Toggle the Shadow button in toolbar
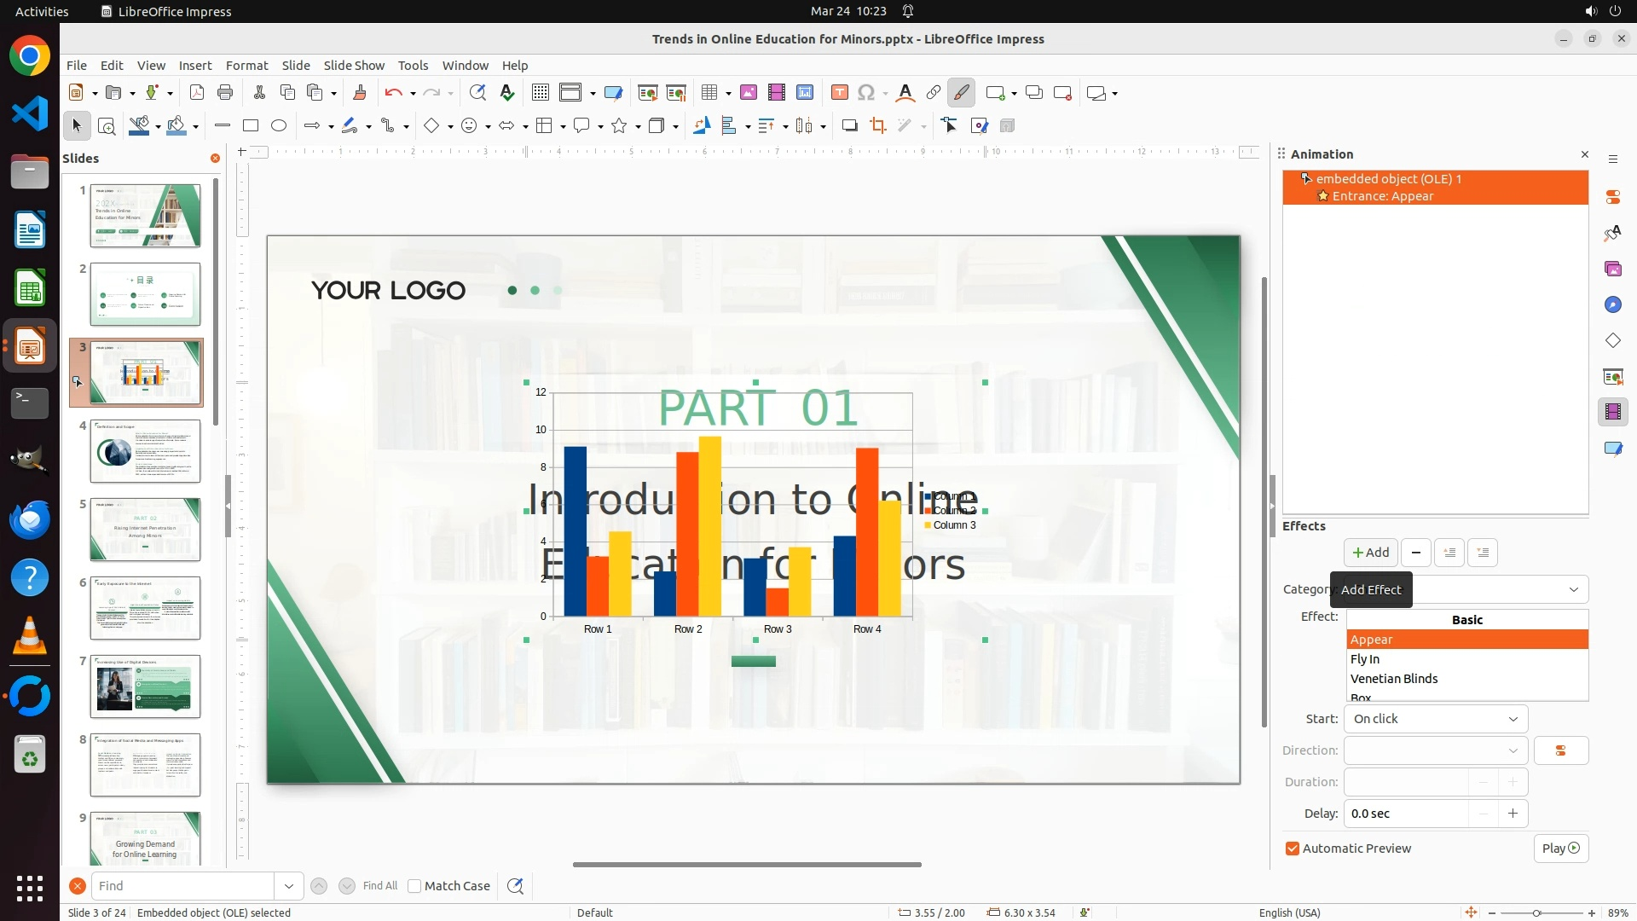The height and width of the screenshot is (921, 1637). pos(849,126)
